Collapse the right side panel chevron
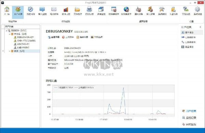 tap(201, 27)
